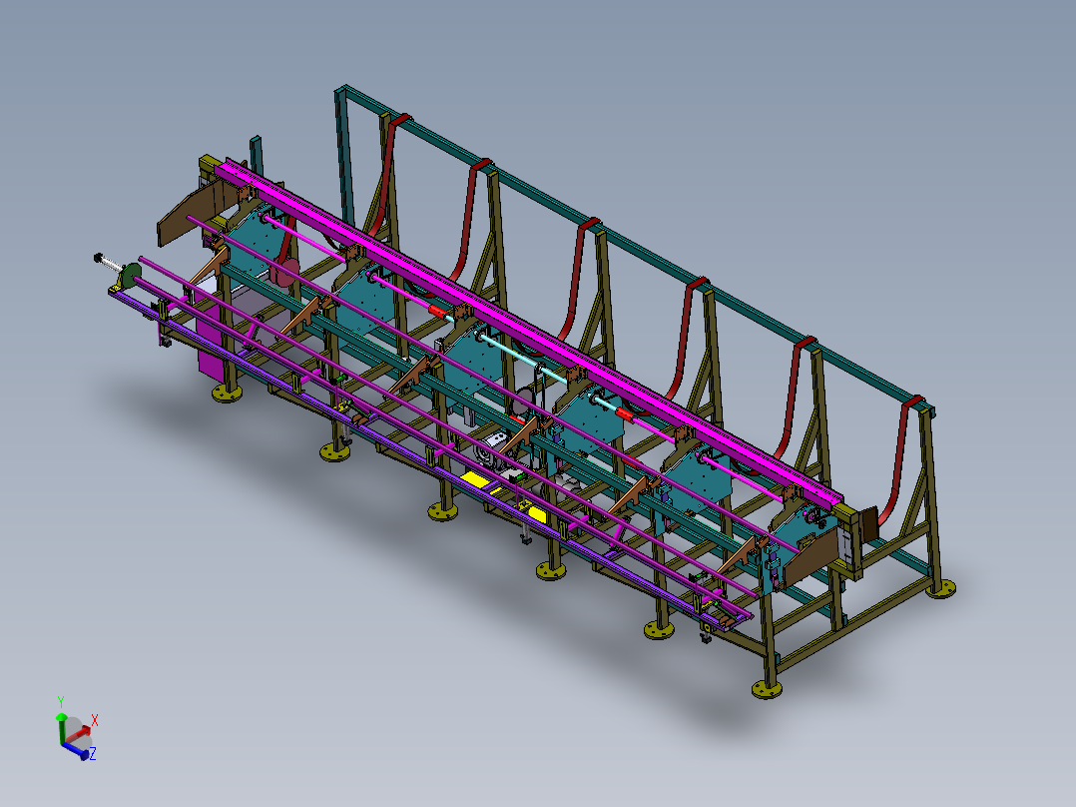
Task: Select the white gear motor beneath the conveyor
Action: (x=491, y=451)
